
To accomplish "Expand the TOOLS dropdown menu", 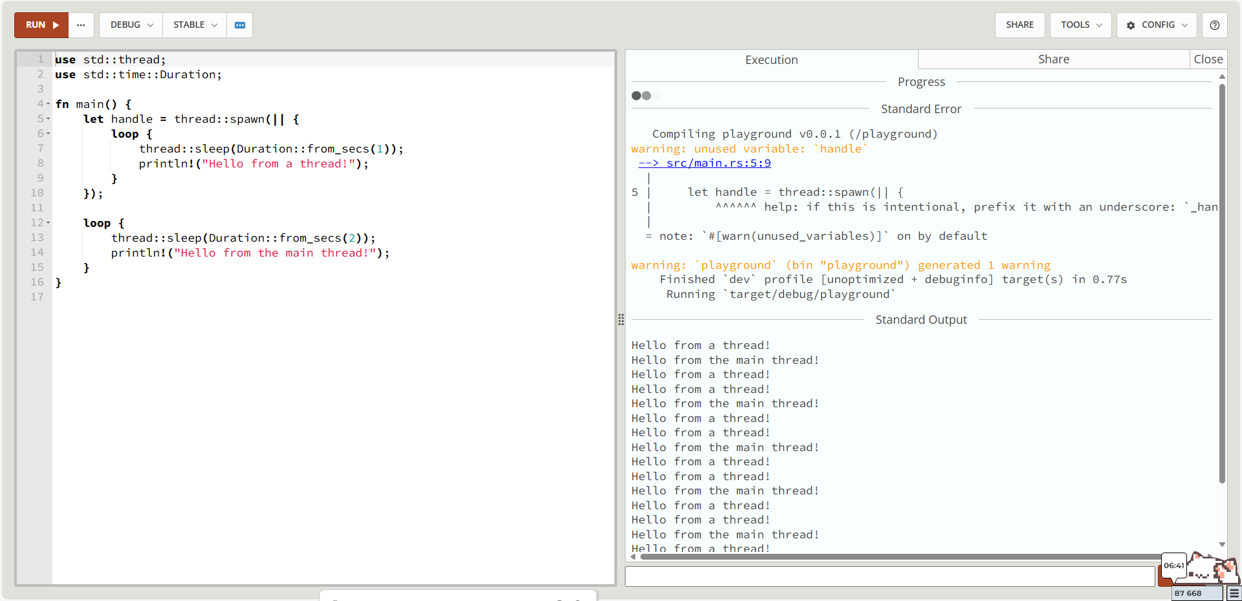I will 1080,25.
